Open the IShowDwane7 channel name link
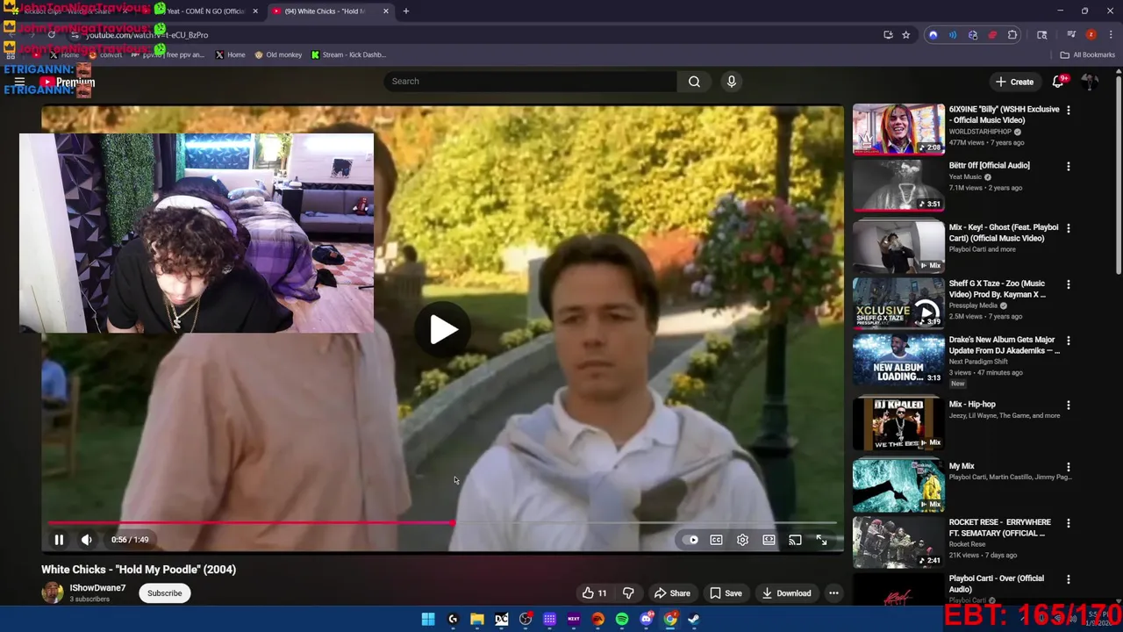The image size is (1123, 632). pos(97,588)
